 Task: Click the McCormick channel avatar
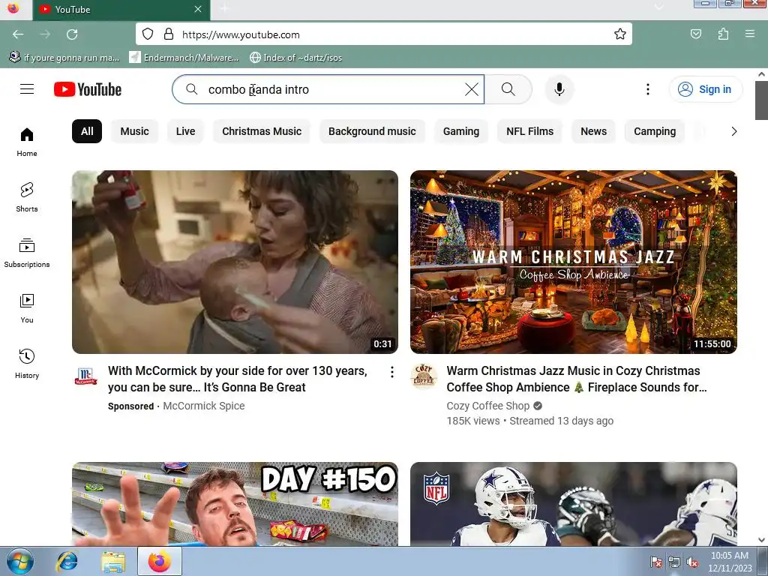click(85, 376)
